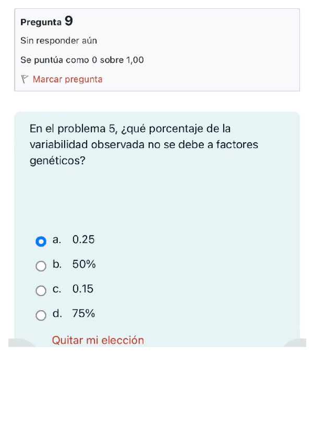Click the flag icon beside Marcar pregunta
Image resolution: width=313 pixels, height=442 pixels.
[x=24, y=80]
